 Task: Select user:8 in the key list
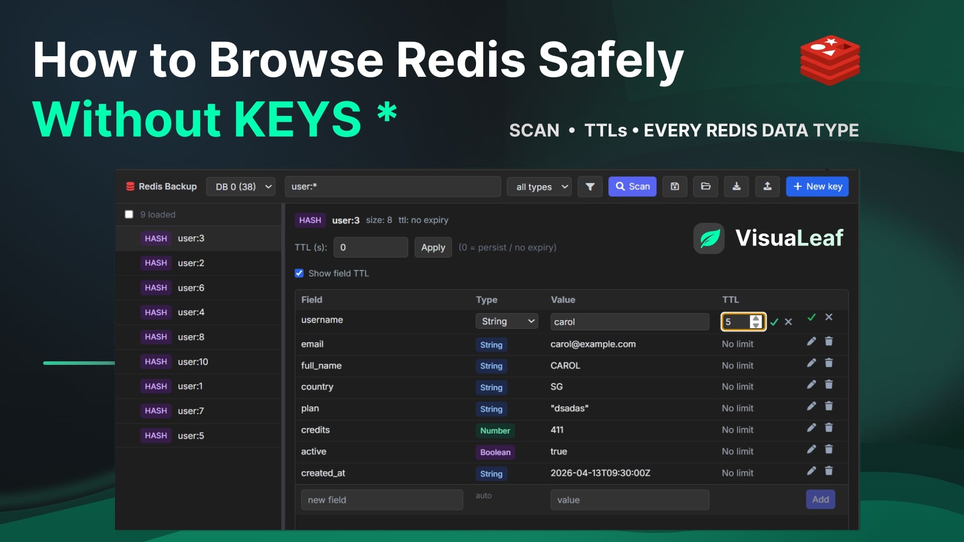pyautogui.click(x=199, y=337)
